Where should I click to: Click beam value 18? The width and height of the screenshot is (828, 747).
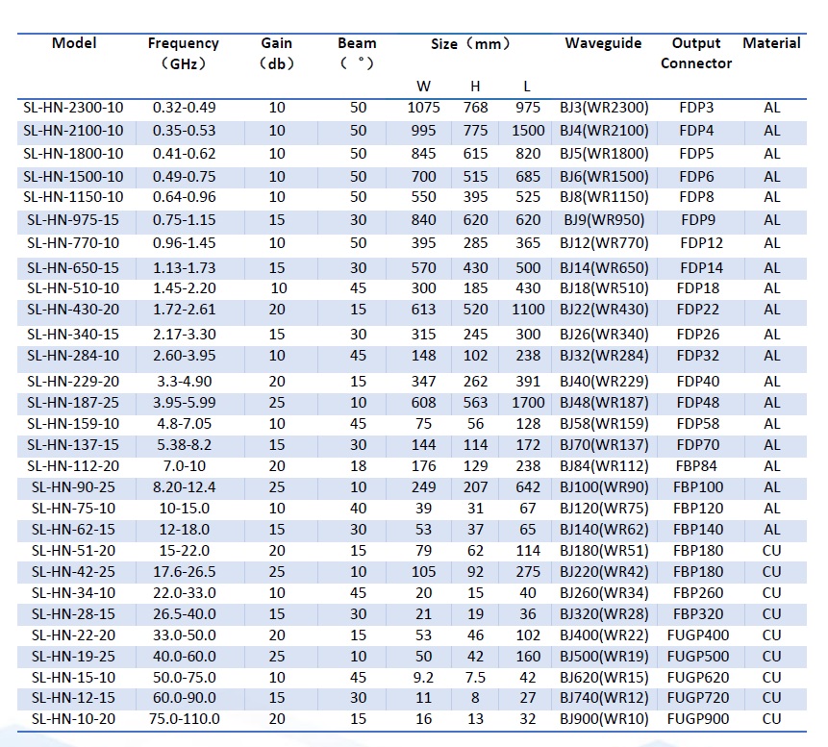coord(358,465)
